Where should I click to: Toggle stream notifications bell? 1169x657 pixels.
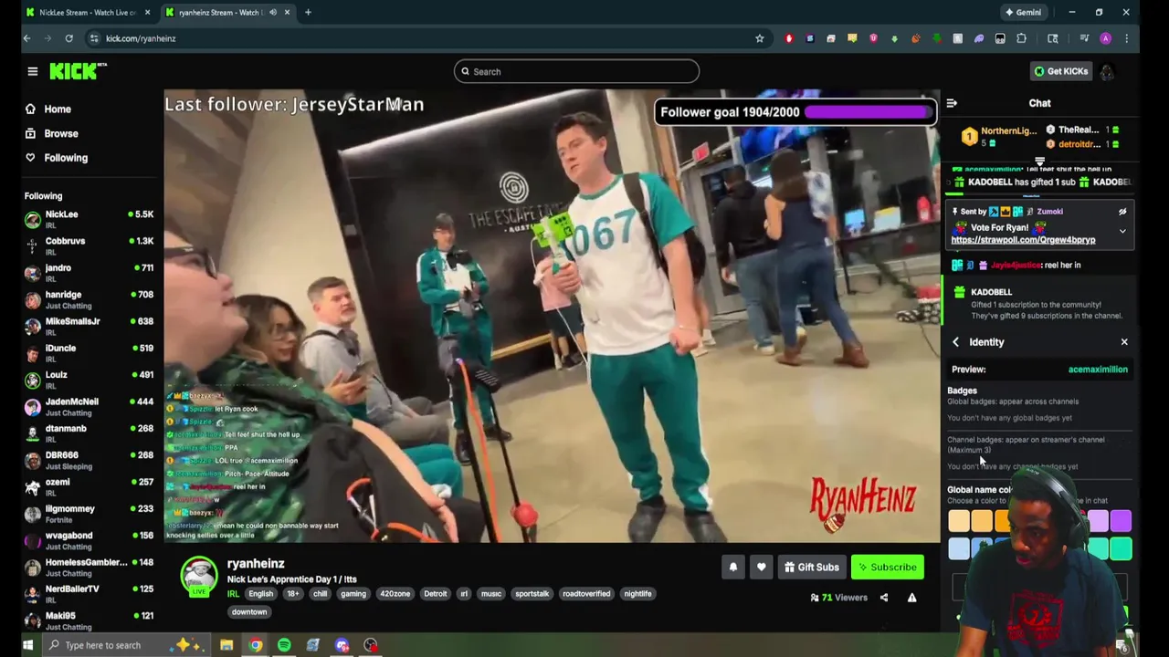(732, 568)
